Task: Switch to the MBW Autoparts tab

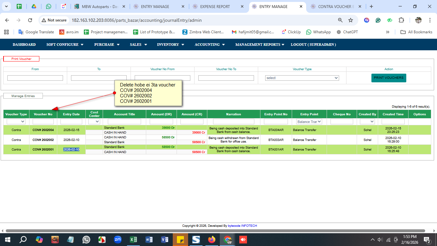Action: [x=100, y=6]
